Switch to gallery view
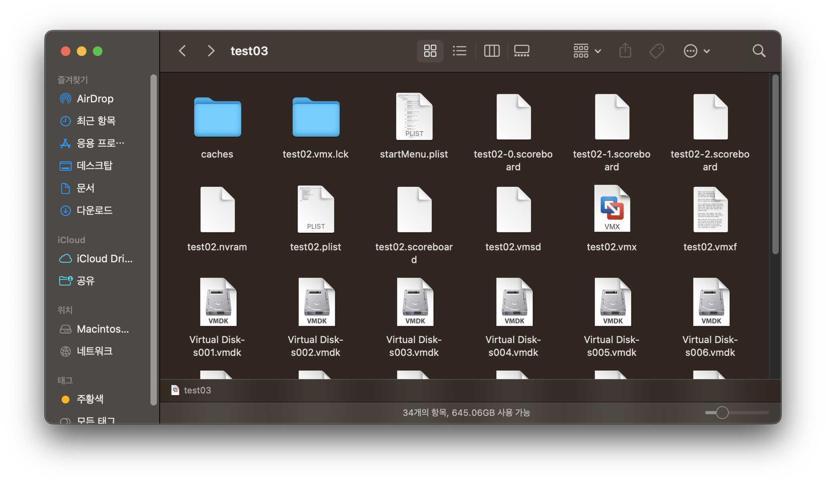This screenshot has width=826, height=483. coord(521,51)
